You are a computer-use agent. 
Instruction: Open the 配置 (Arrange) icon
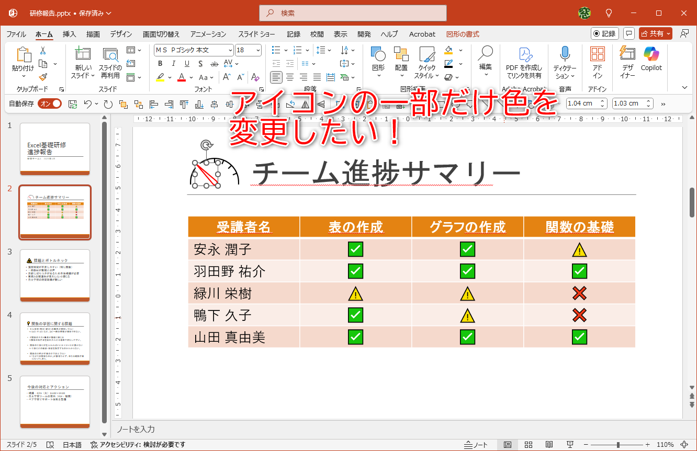click(x=401, y=55)
